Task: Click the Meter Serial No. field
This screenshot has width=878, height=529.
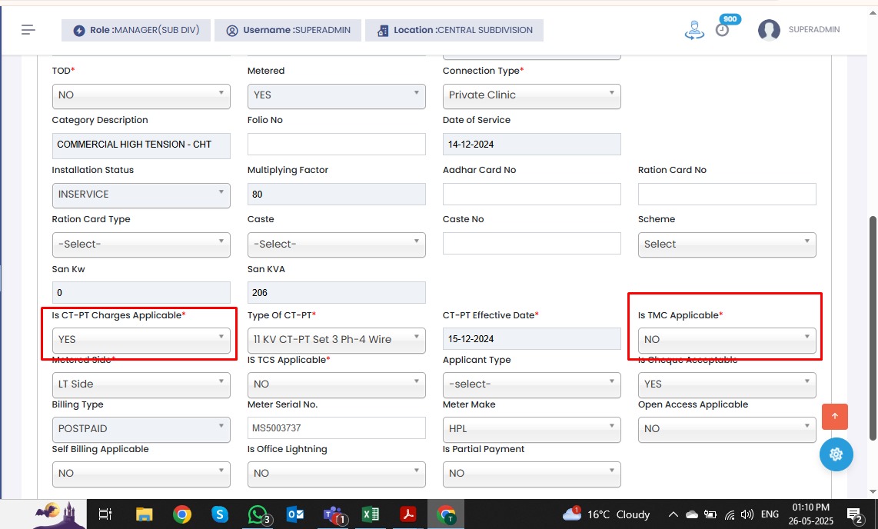Action: pyautogui.click(x=337, y=428)
